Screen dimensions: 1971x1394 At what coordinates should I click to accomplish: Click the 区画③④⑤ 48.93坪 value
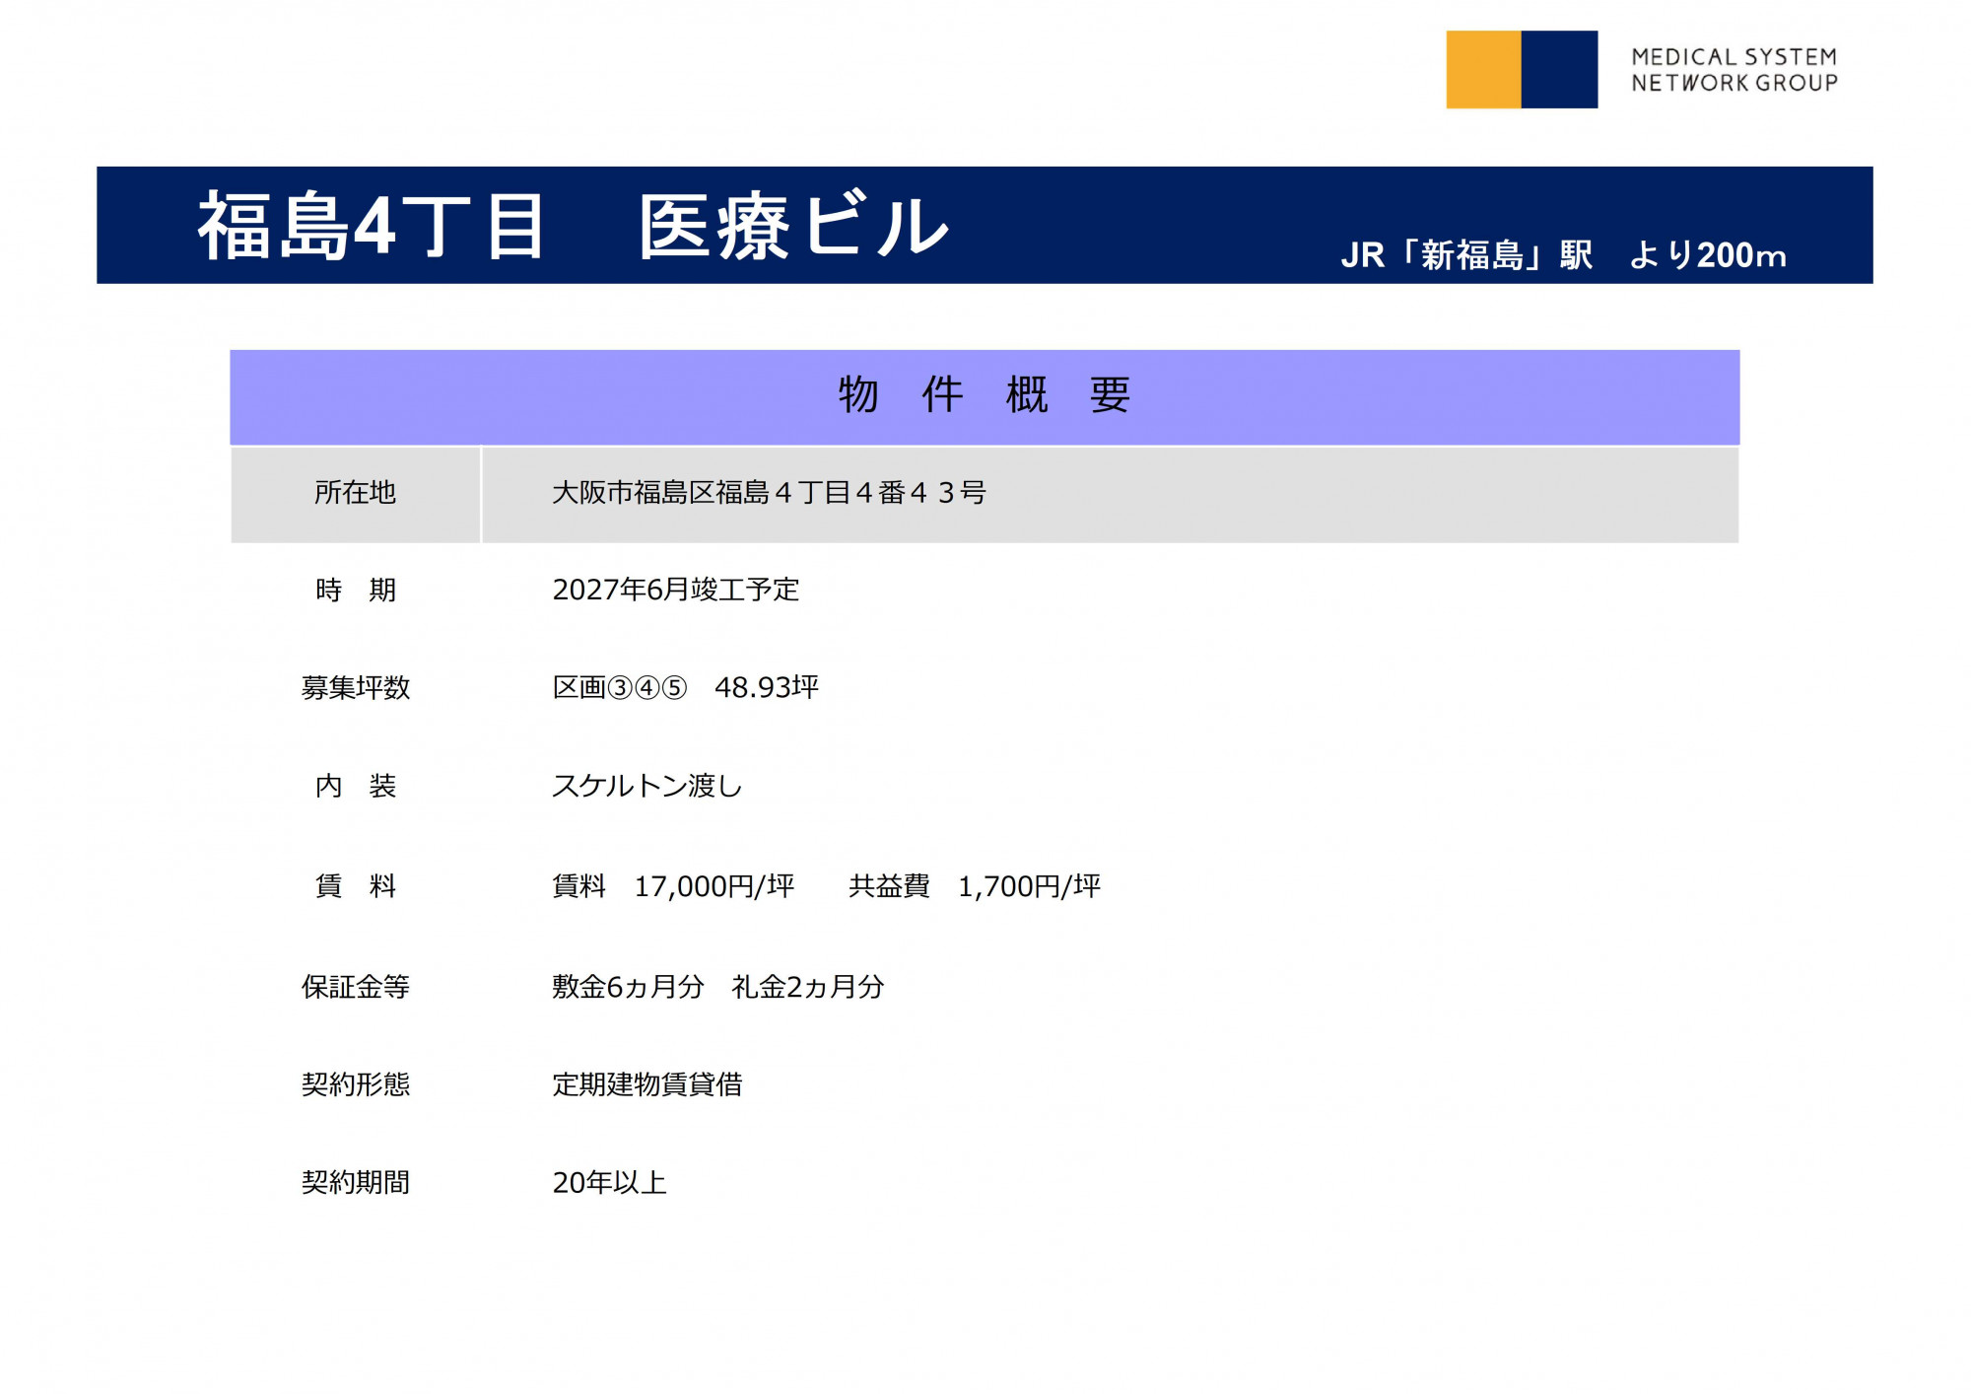click(685, 687)
